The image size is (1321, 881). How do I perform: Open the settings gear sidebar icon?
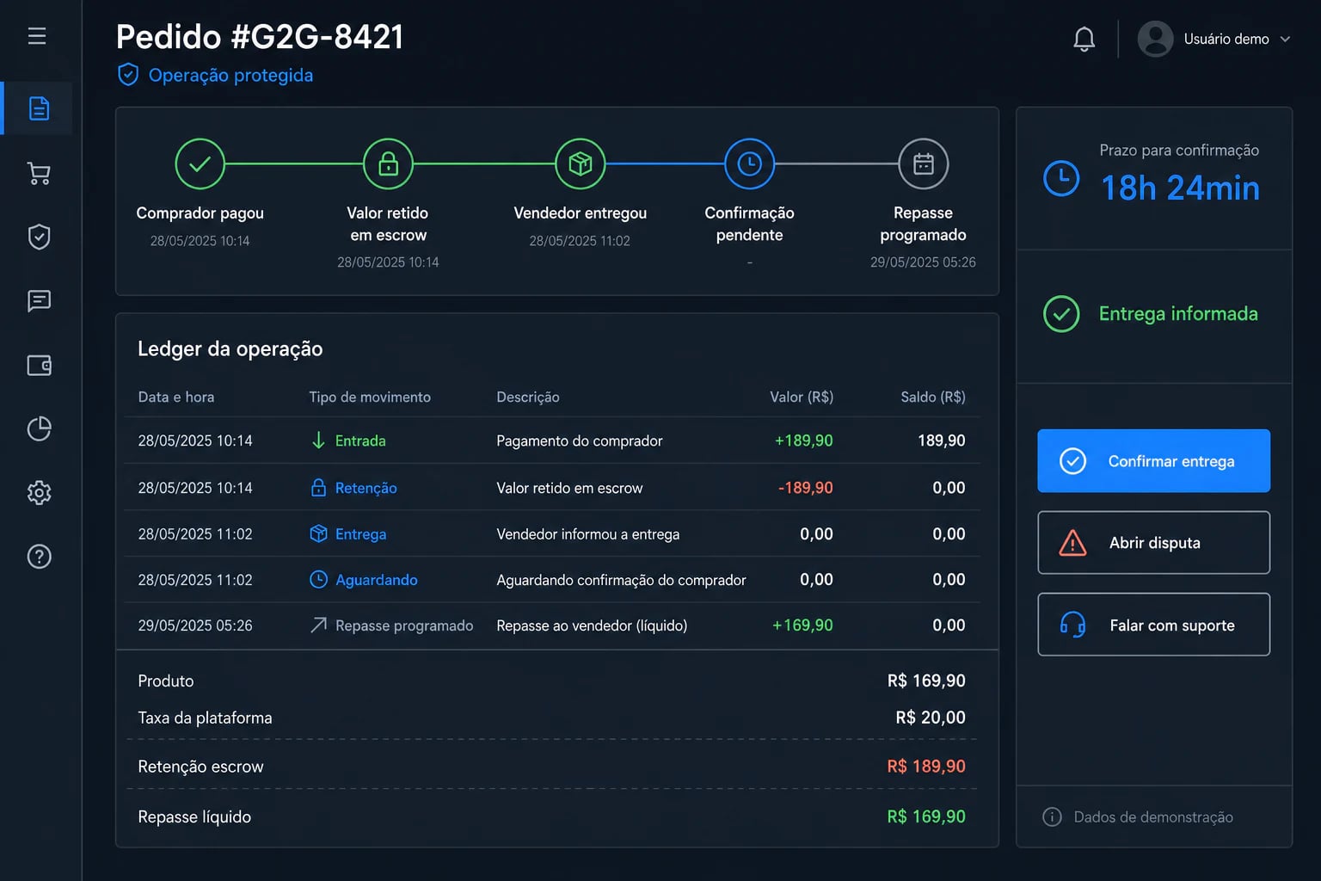(39, 493)
